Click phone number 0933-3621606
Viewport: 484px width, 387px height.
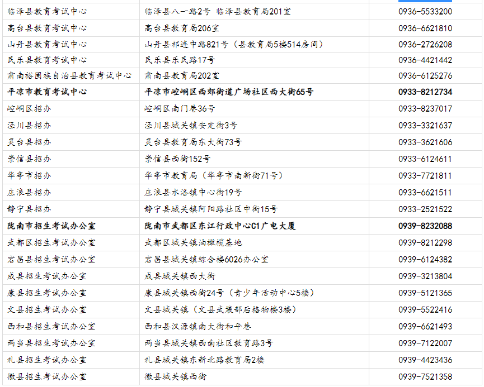pos(425,142)
